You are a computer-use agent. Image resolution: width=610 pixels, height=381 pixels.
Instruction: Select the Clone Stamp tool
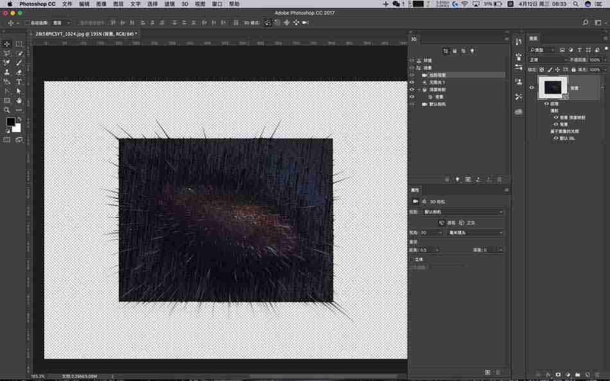coord(6,72)
